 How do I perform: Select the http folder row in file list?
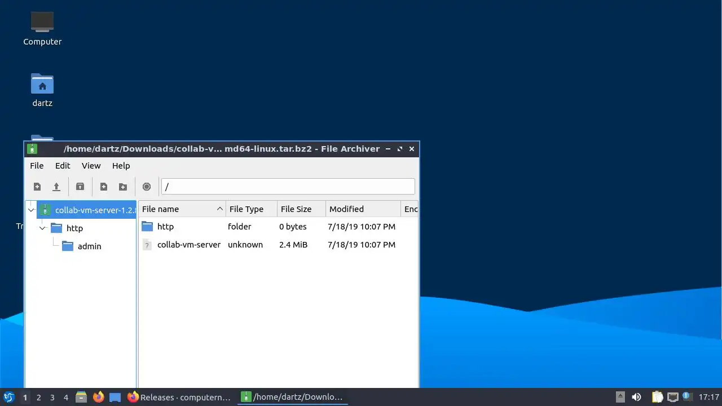278,227
